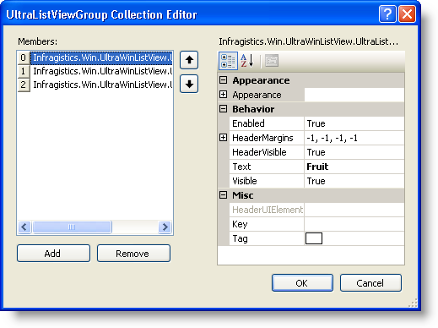The width and height of the screenshot is (438, 328).
Task: Expand the HeaderMargins property
Action: 223,138
